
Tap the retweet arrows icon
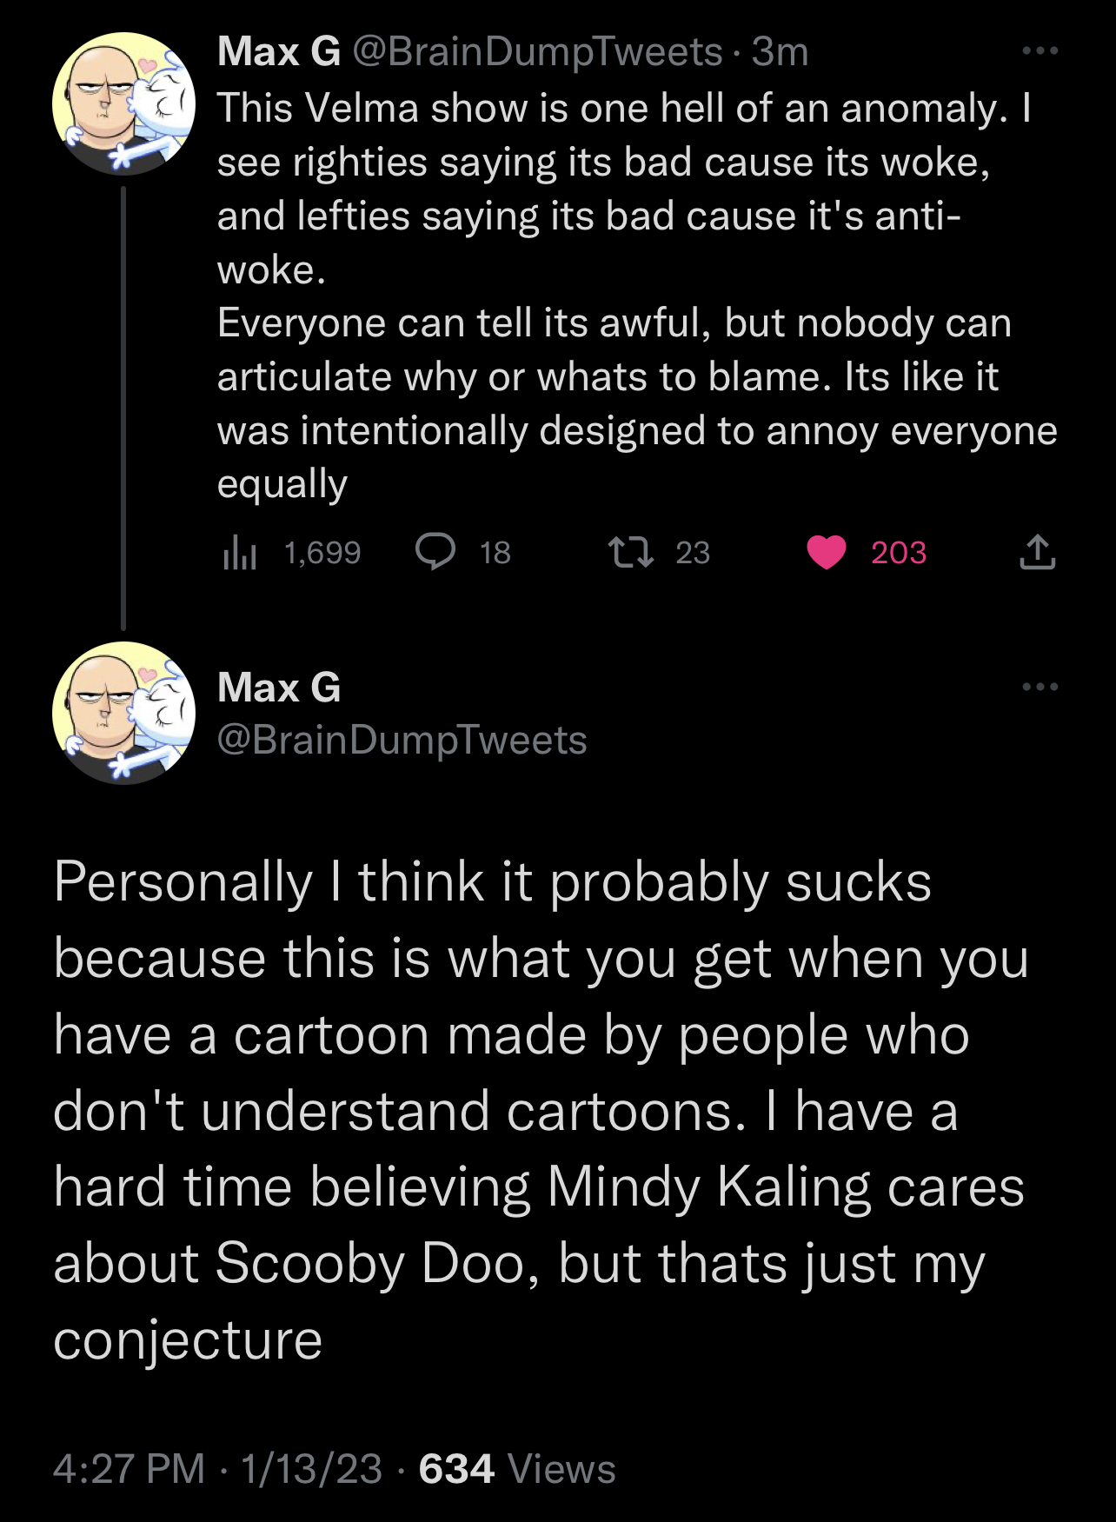pyautogui.click(x=631, y=552)
